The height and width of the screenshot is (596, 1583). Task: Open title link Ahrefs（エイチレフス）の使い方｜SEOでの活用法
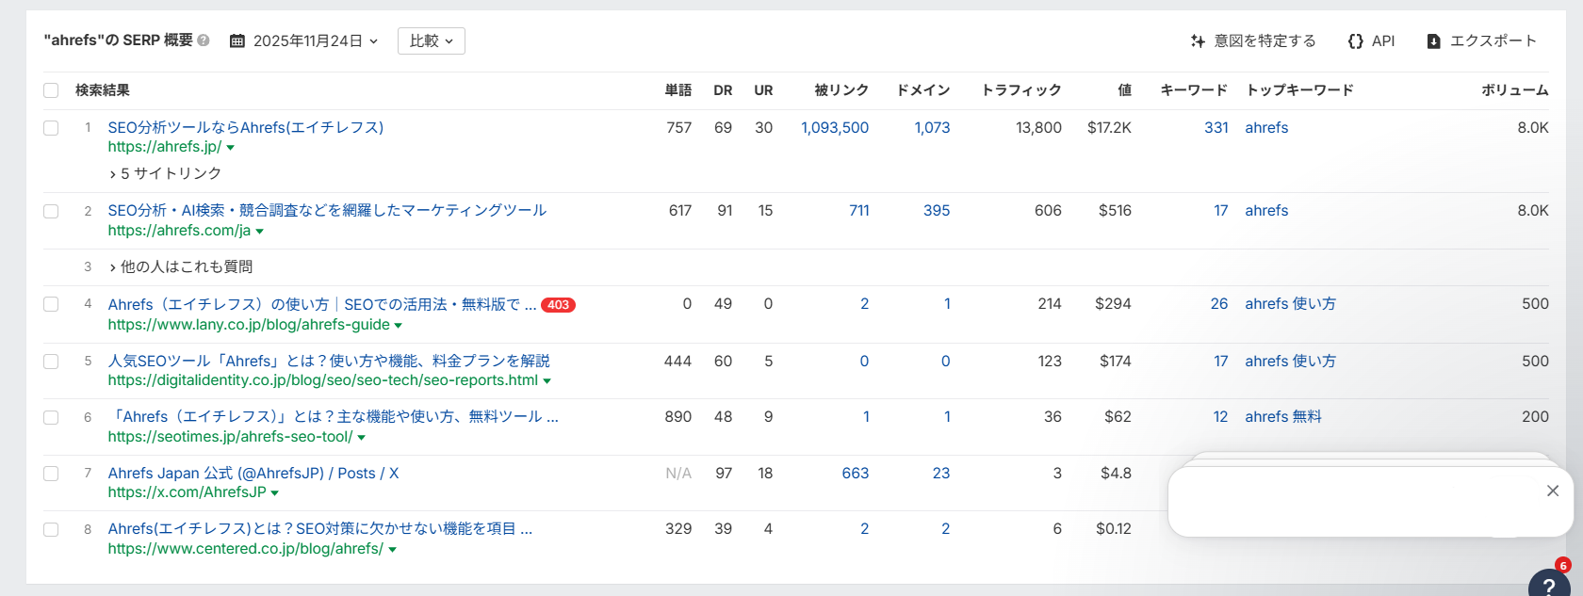[322, 304]
